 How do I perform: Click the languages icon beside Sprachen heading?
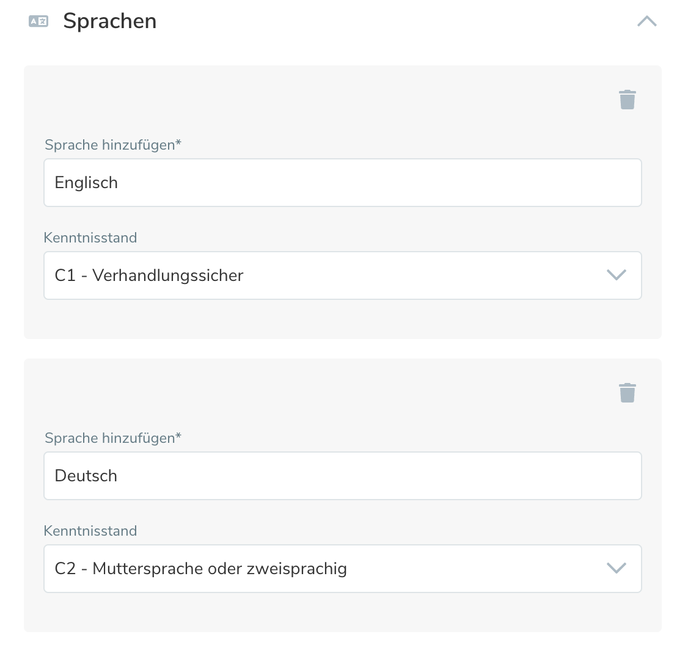click(x=38, y=21)
